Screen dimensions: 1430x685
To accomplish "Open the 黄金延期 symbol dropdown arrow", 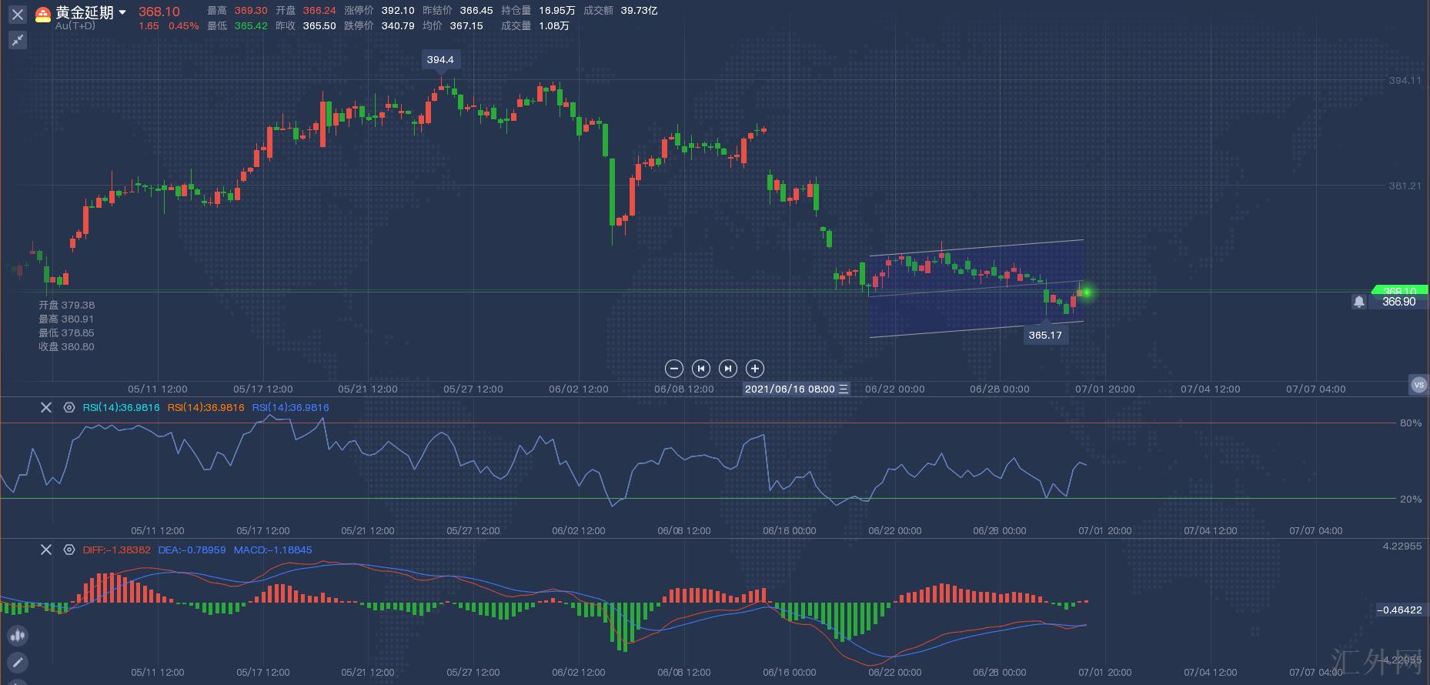I will tap(122, 13).
